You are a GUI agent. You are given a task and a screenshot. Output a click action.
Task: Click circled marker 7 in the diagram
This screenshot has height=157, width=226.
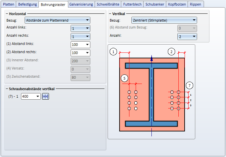point(189,86)
